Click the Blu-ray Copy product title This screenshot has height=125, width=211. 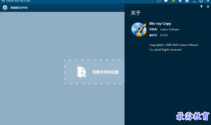pyautogui.click(x=160, y=24)
